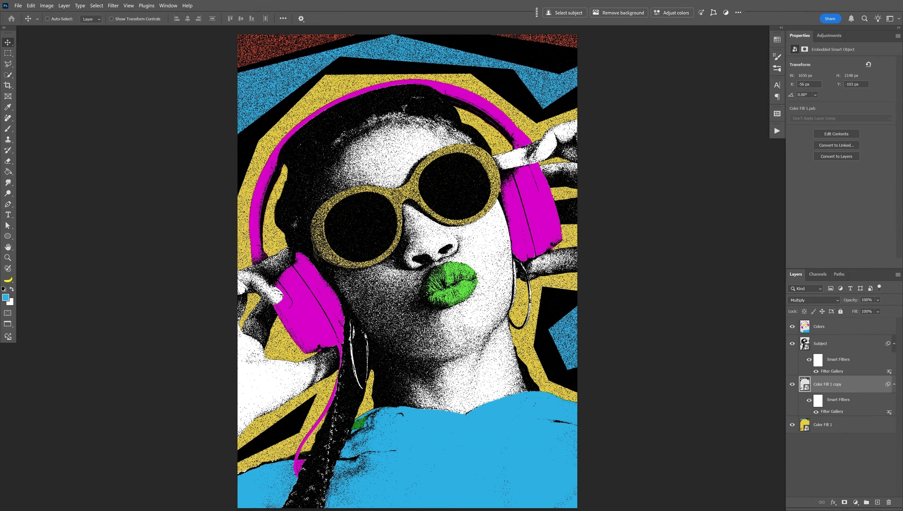Viewport: 903px width, 511px height.
Task: Open the Auto-Select Layer dropdown
Action: [91, 19]
